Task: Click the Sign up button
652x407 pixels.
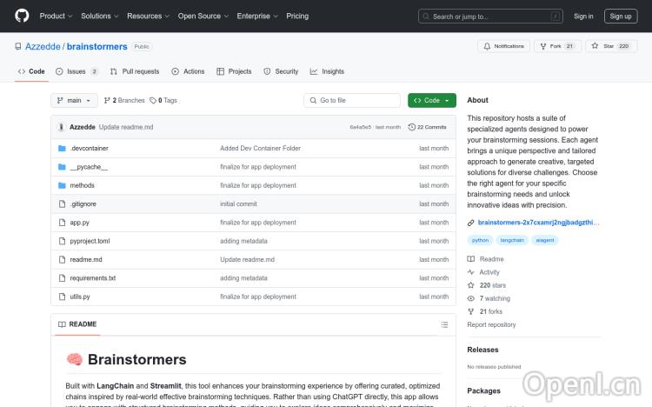Action: click(621, 16)
